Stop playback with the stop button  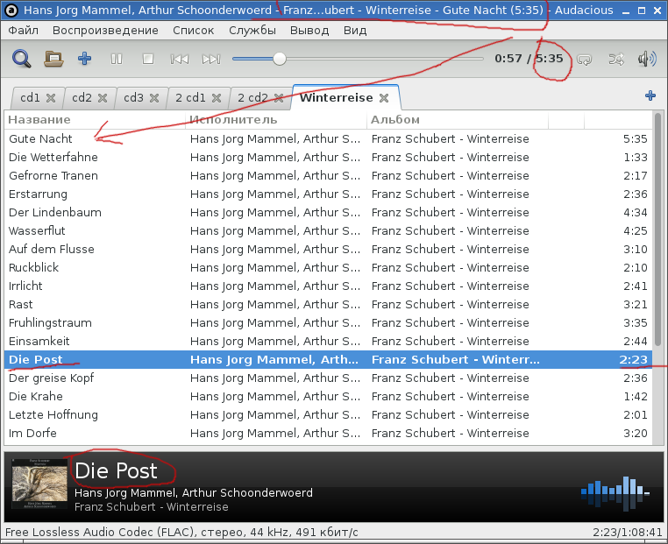pyautogui.click(x=148, y=59)
